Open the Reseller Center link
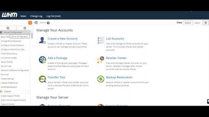 coord(116,58)
